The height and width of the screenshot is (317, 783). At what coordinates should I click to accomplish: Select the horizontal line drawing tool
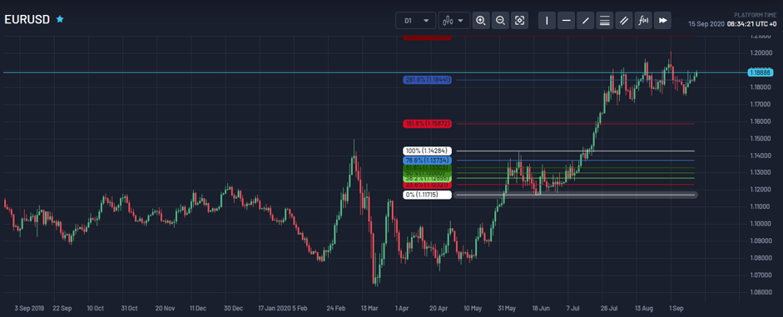566,21
